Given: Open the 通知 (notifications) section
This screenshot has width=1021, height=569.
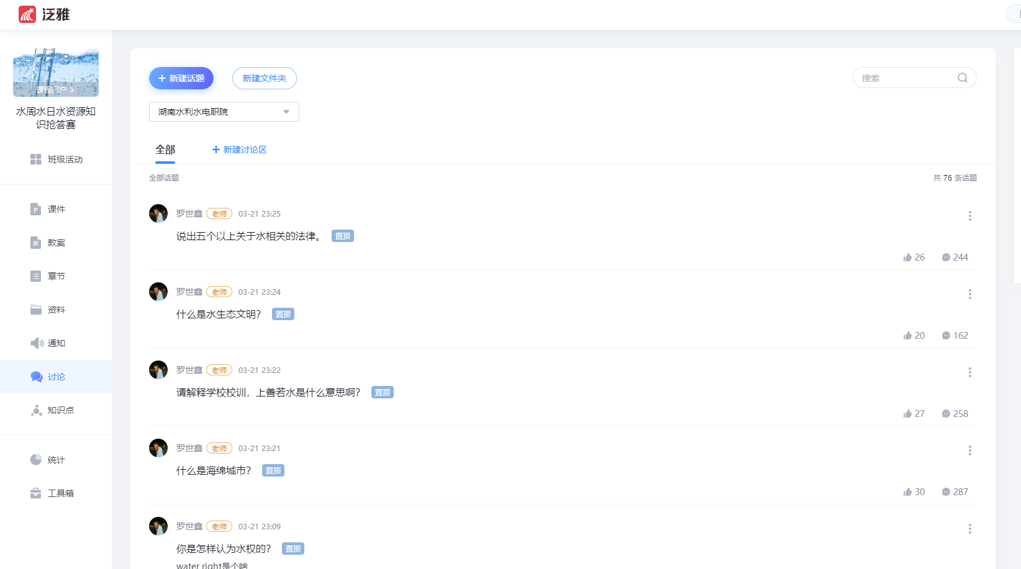Looking at the screenshot, I should 55,343.
